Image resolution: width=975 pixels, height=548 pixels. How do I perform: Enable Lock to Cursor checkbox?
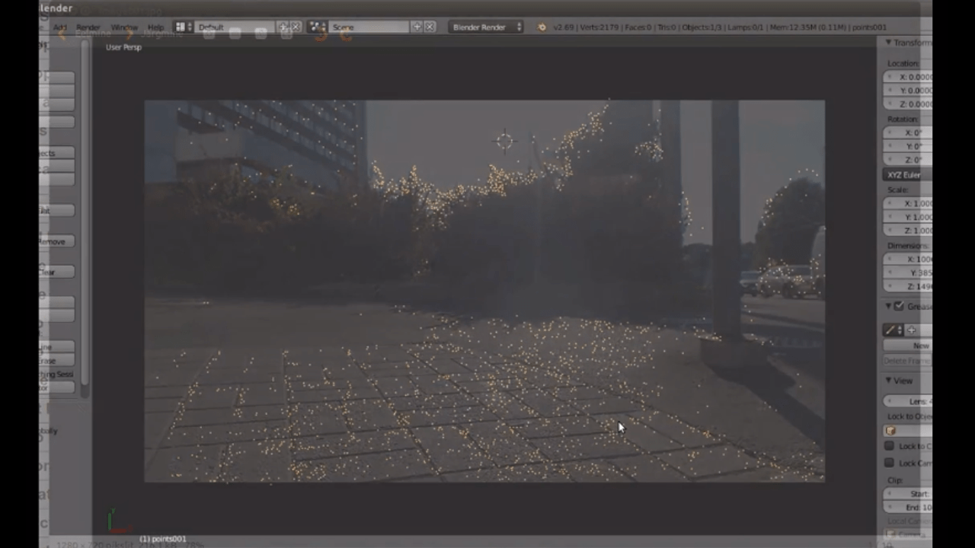(889, 446)
